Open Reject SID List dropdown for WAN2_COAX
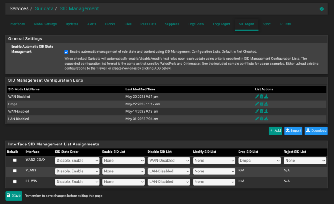Image resolution: width=334 pixels, height=204 pixels. tap(305, 161)
